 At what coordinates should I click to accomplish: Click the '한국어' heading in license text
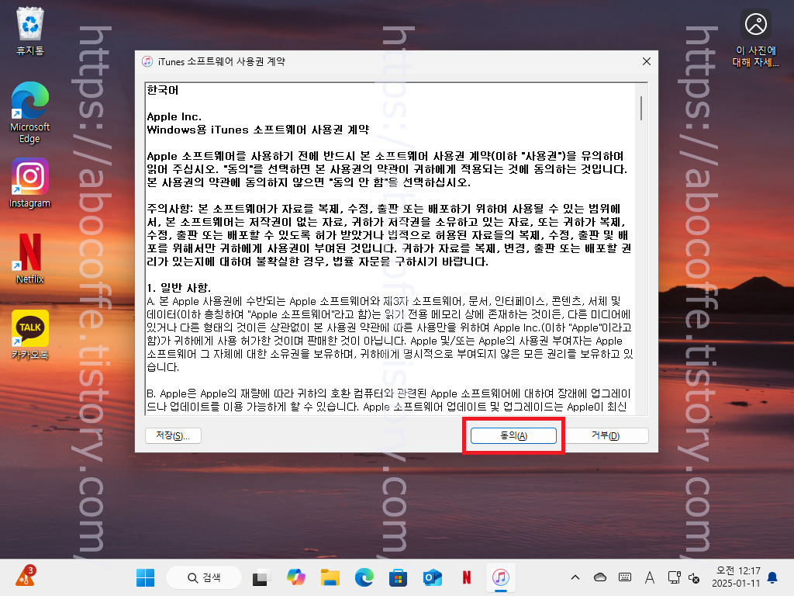tap(163, 90)
